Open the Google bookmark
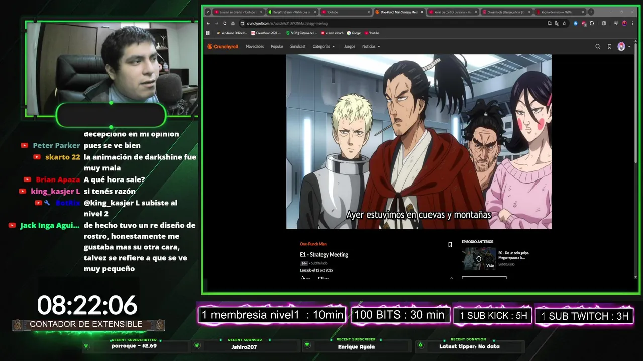 click(354, 33)
